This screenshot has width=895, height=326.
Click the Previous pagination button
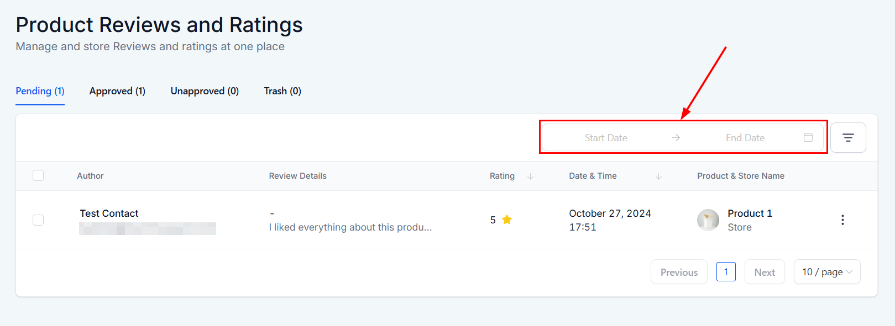679,272
